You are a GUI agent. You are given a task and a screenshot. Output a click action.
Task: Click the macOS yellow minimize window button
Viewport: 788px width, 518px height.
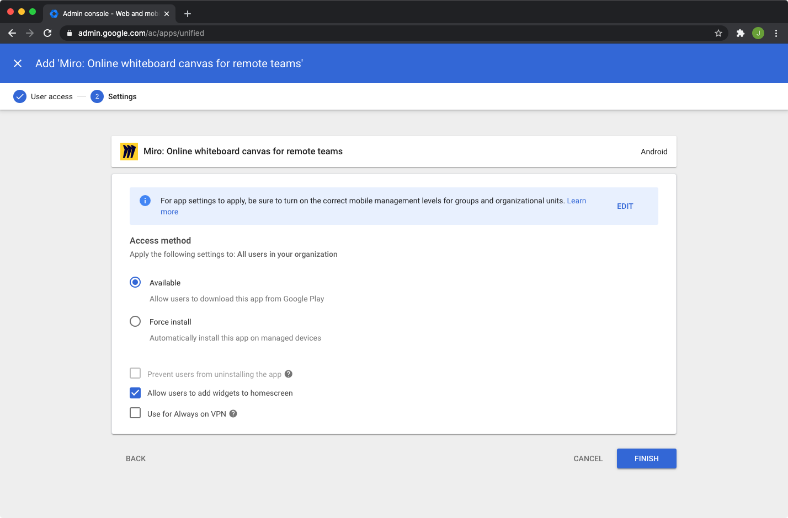pyautogui.click(x=22, y=12)
